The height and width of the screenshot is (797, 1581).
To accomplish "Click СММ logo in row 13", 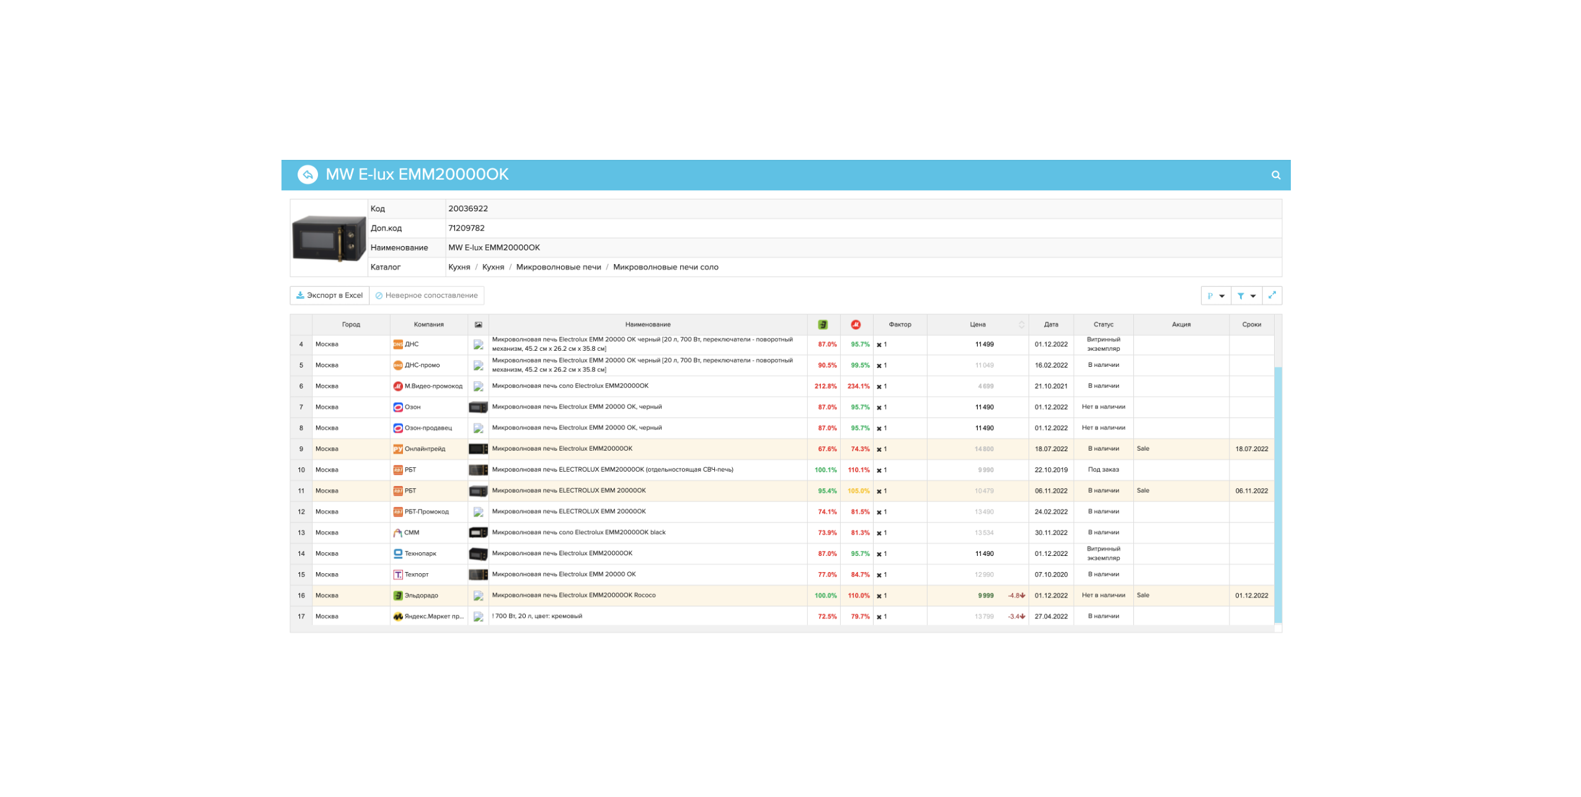I will click(397, 533).
